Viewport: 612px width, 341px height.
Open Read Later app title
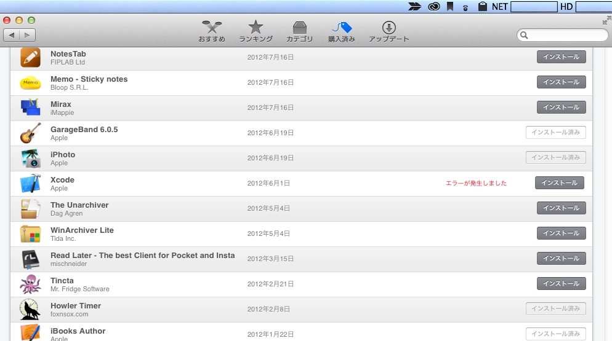142,255
